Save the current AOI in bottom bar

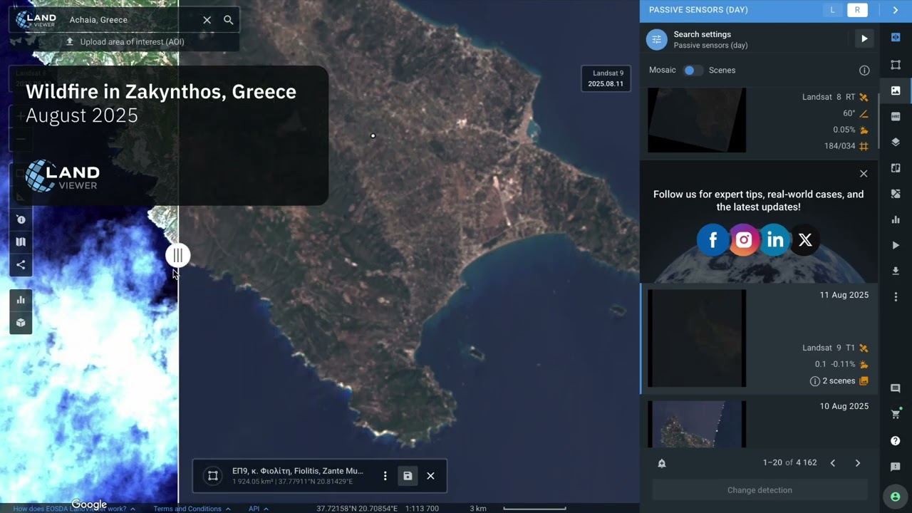[408, 476]
